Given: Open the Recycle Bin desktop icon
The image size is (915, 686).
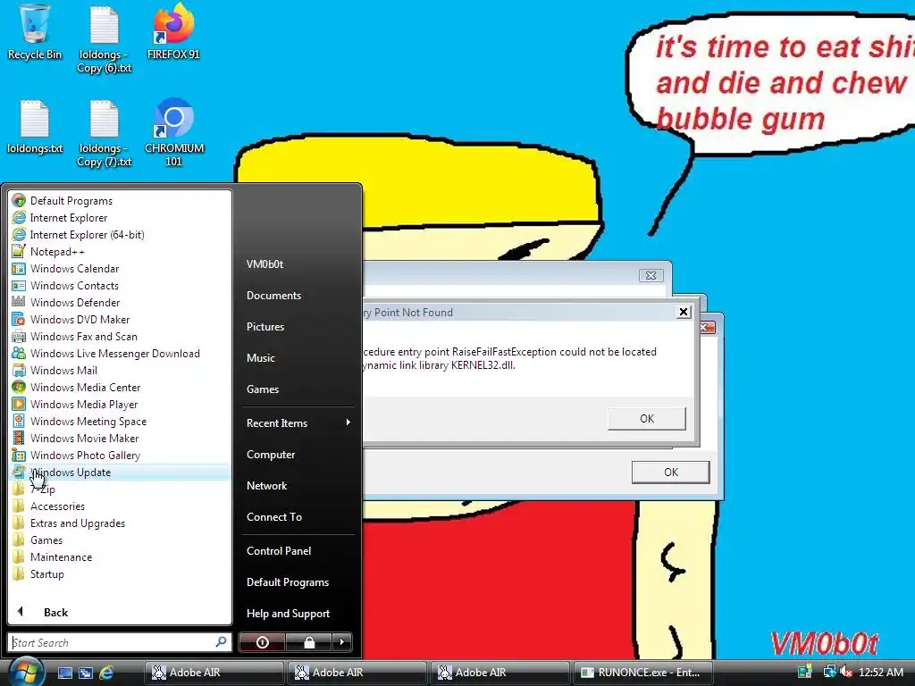Looking at the screenshot, I should click(x=35, y=32).
